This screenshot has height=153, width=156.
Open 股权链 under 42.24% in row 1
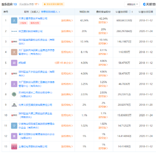point(103,22)
